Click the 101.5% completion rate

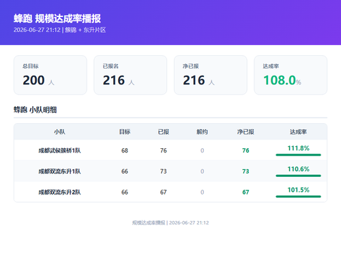[x=298, y=190]
